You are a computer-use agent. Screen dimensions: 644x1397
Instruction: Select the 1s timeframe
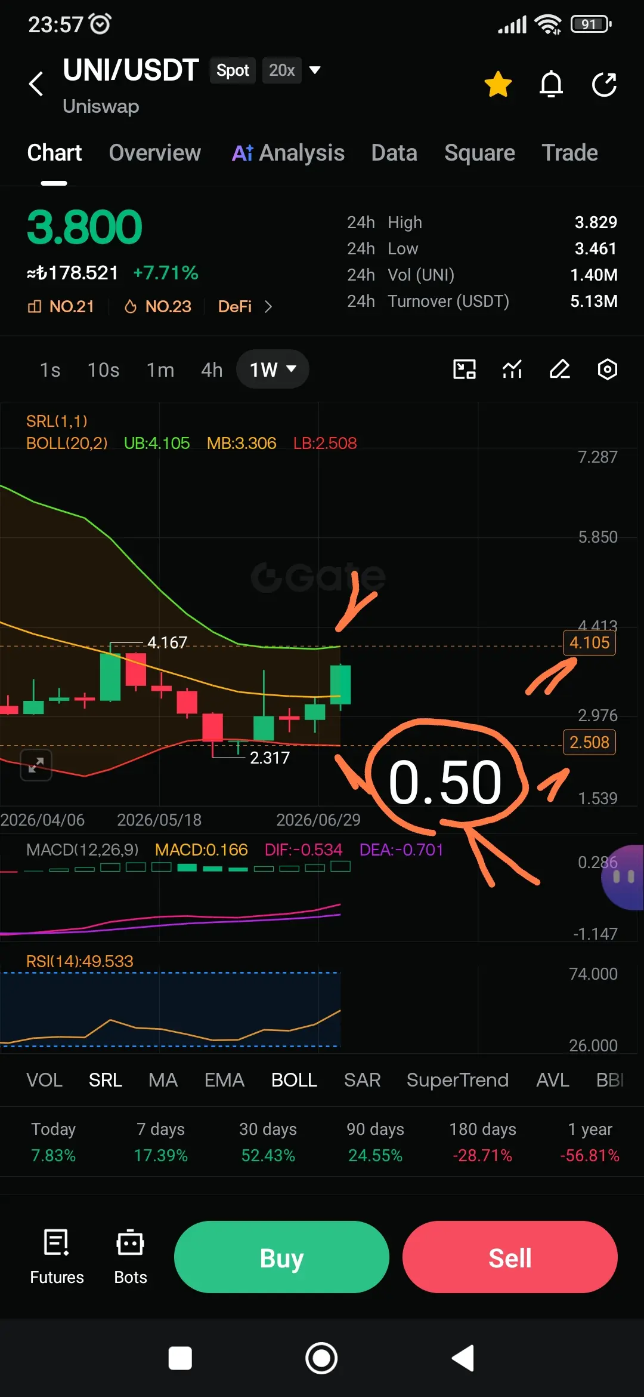(50, 370)
